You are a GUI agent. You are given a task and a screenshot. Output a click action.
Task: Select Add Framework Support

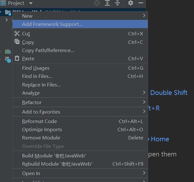52,24
